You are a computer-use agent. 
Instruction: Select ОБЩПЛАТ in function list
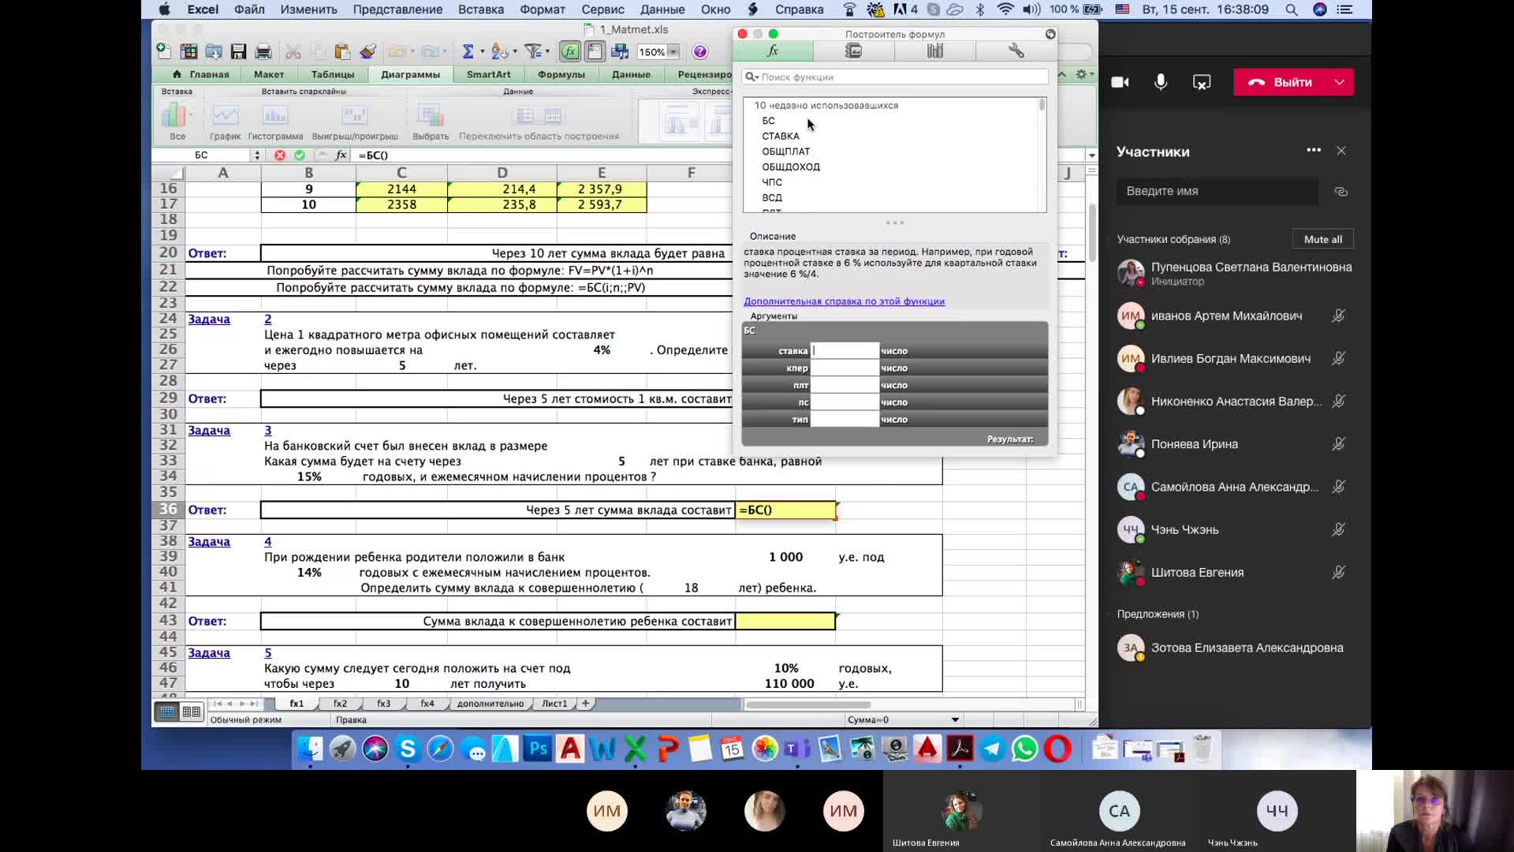[x=786, y=151]
